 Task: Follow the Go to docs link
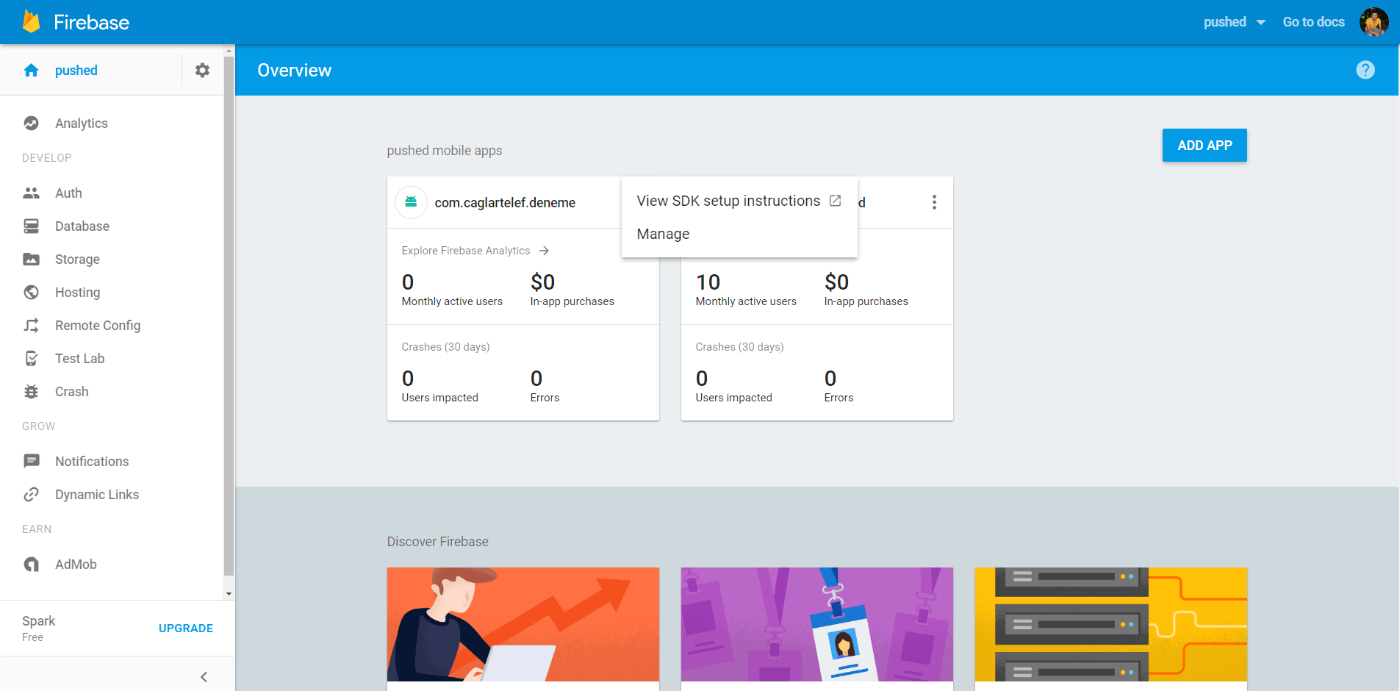point(1314,22)
